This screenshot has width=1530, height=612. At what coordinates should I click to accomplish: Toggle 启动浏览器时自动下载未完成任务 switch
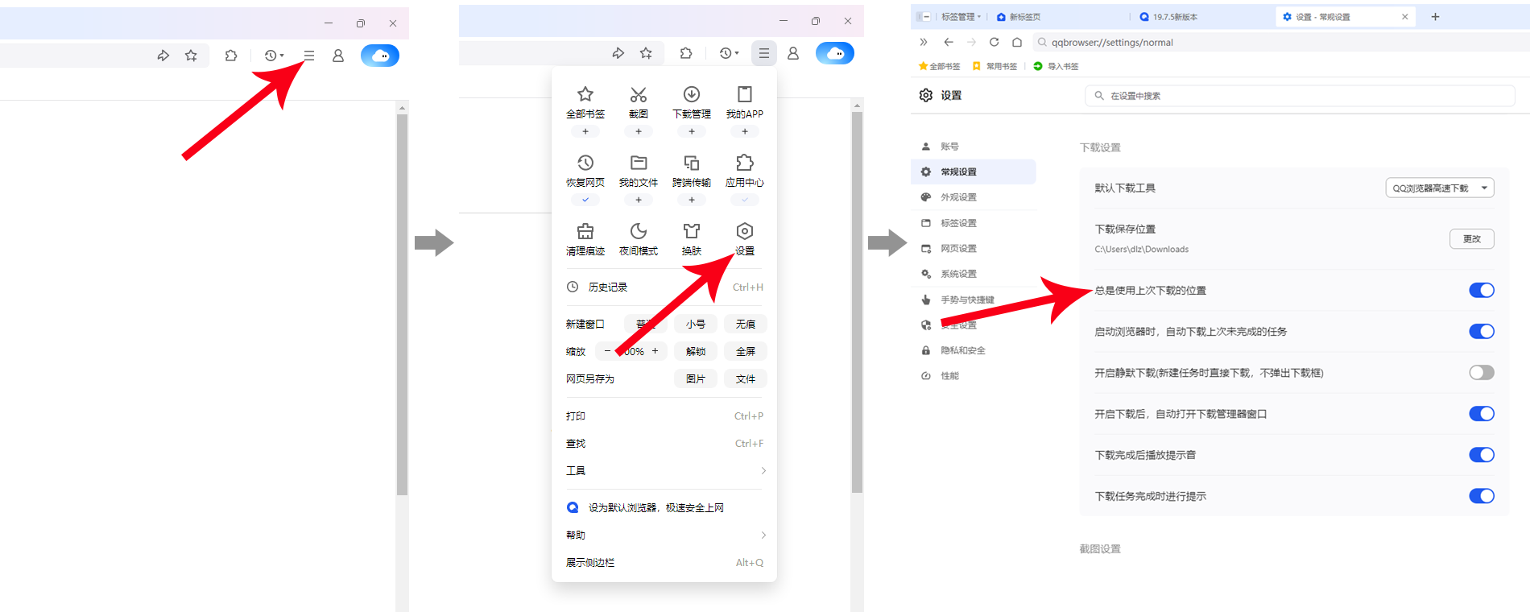[1482, 331]
